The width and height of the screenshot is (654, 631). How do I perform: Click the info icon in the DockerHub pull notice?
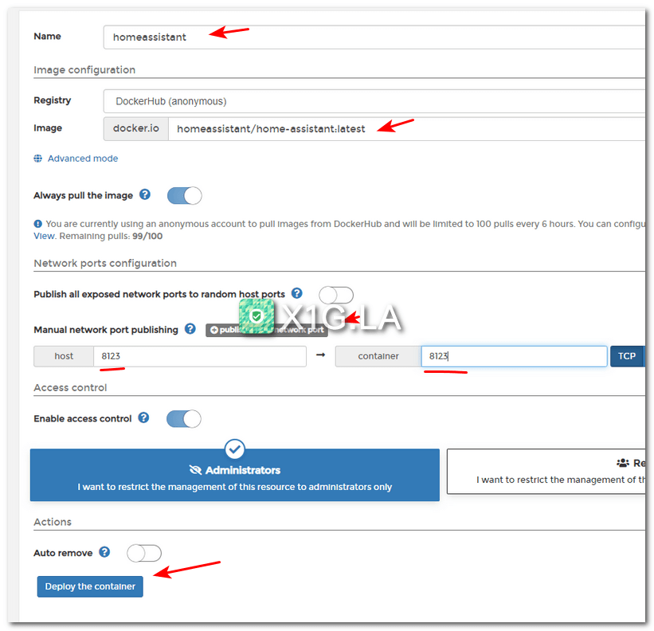37,224
